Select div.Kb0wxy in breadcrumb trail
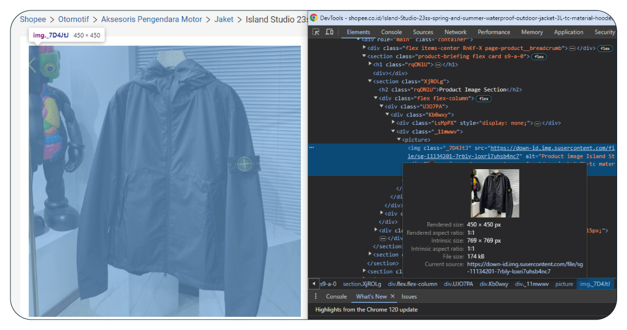The image size is (627, 330). (x=494, y=284)
